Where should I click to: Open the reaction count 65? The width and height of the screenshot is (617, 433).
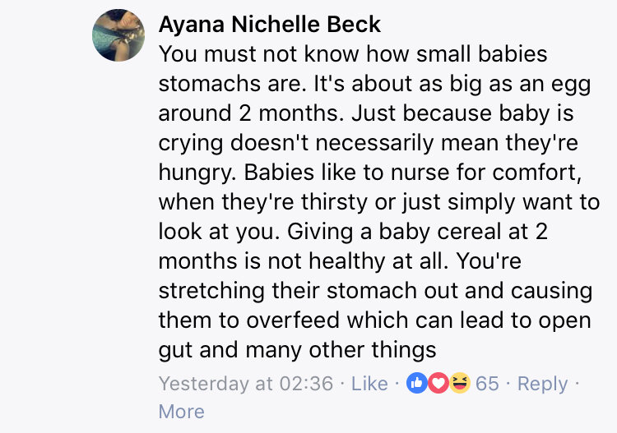[x=487, y=384]
